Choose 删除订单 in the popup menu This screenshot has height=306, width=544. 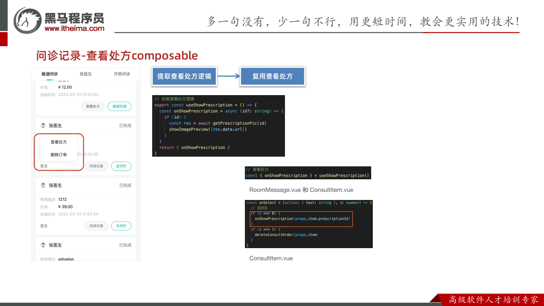click(59, 155)
